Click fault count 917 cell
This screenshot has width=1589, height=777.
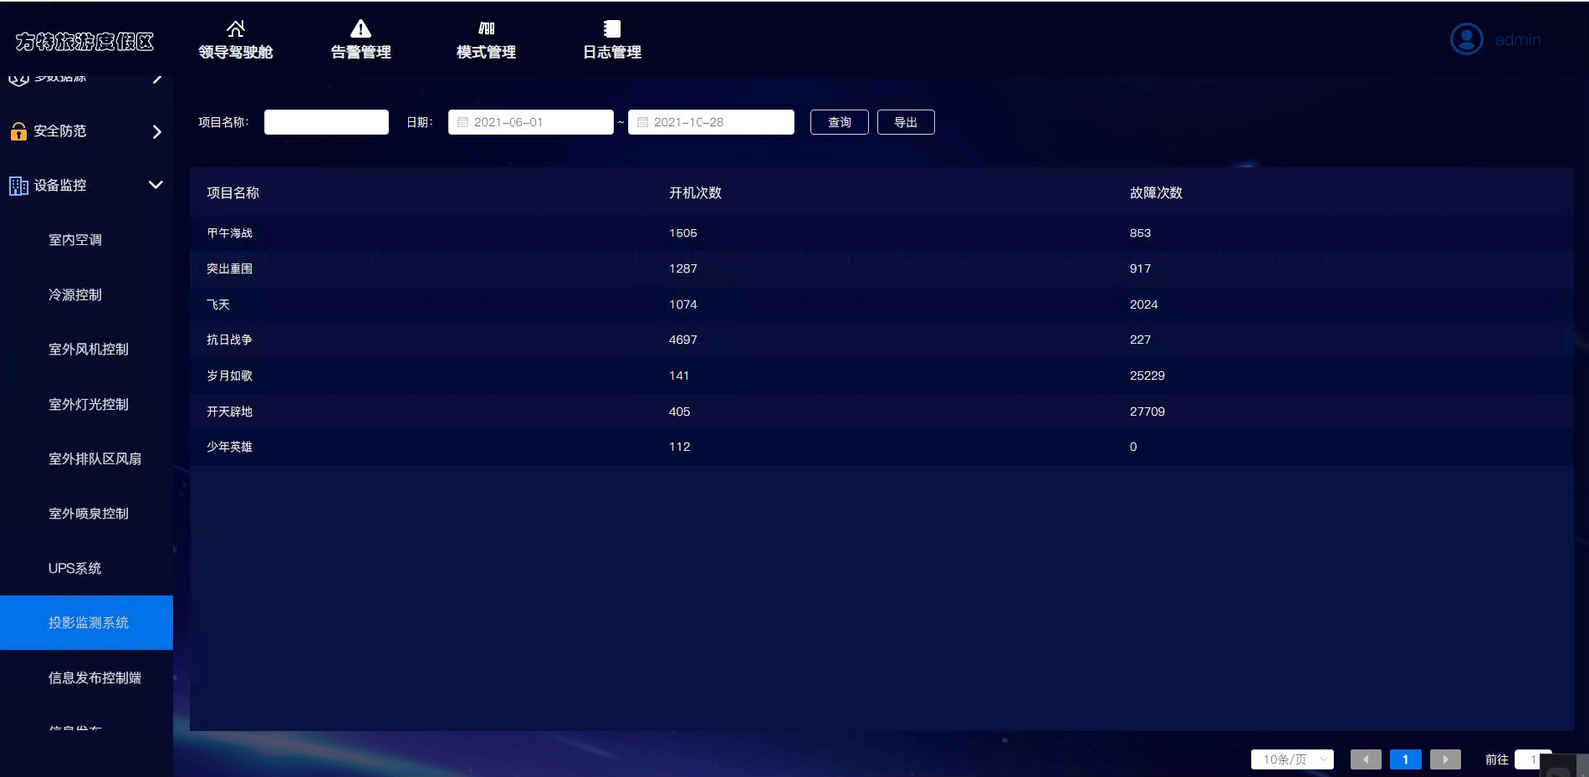point(1141,269)
